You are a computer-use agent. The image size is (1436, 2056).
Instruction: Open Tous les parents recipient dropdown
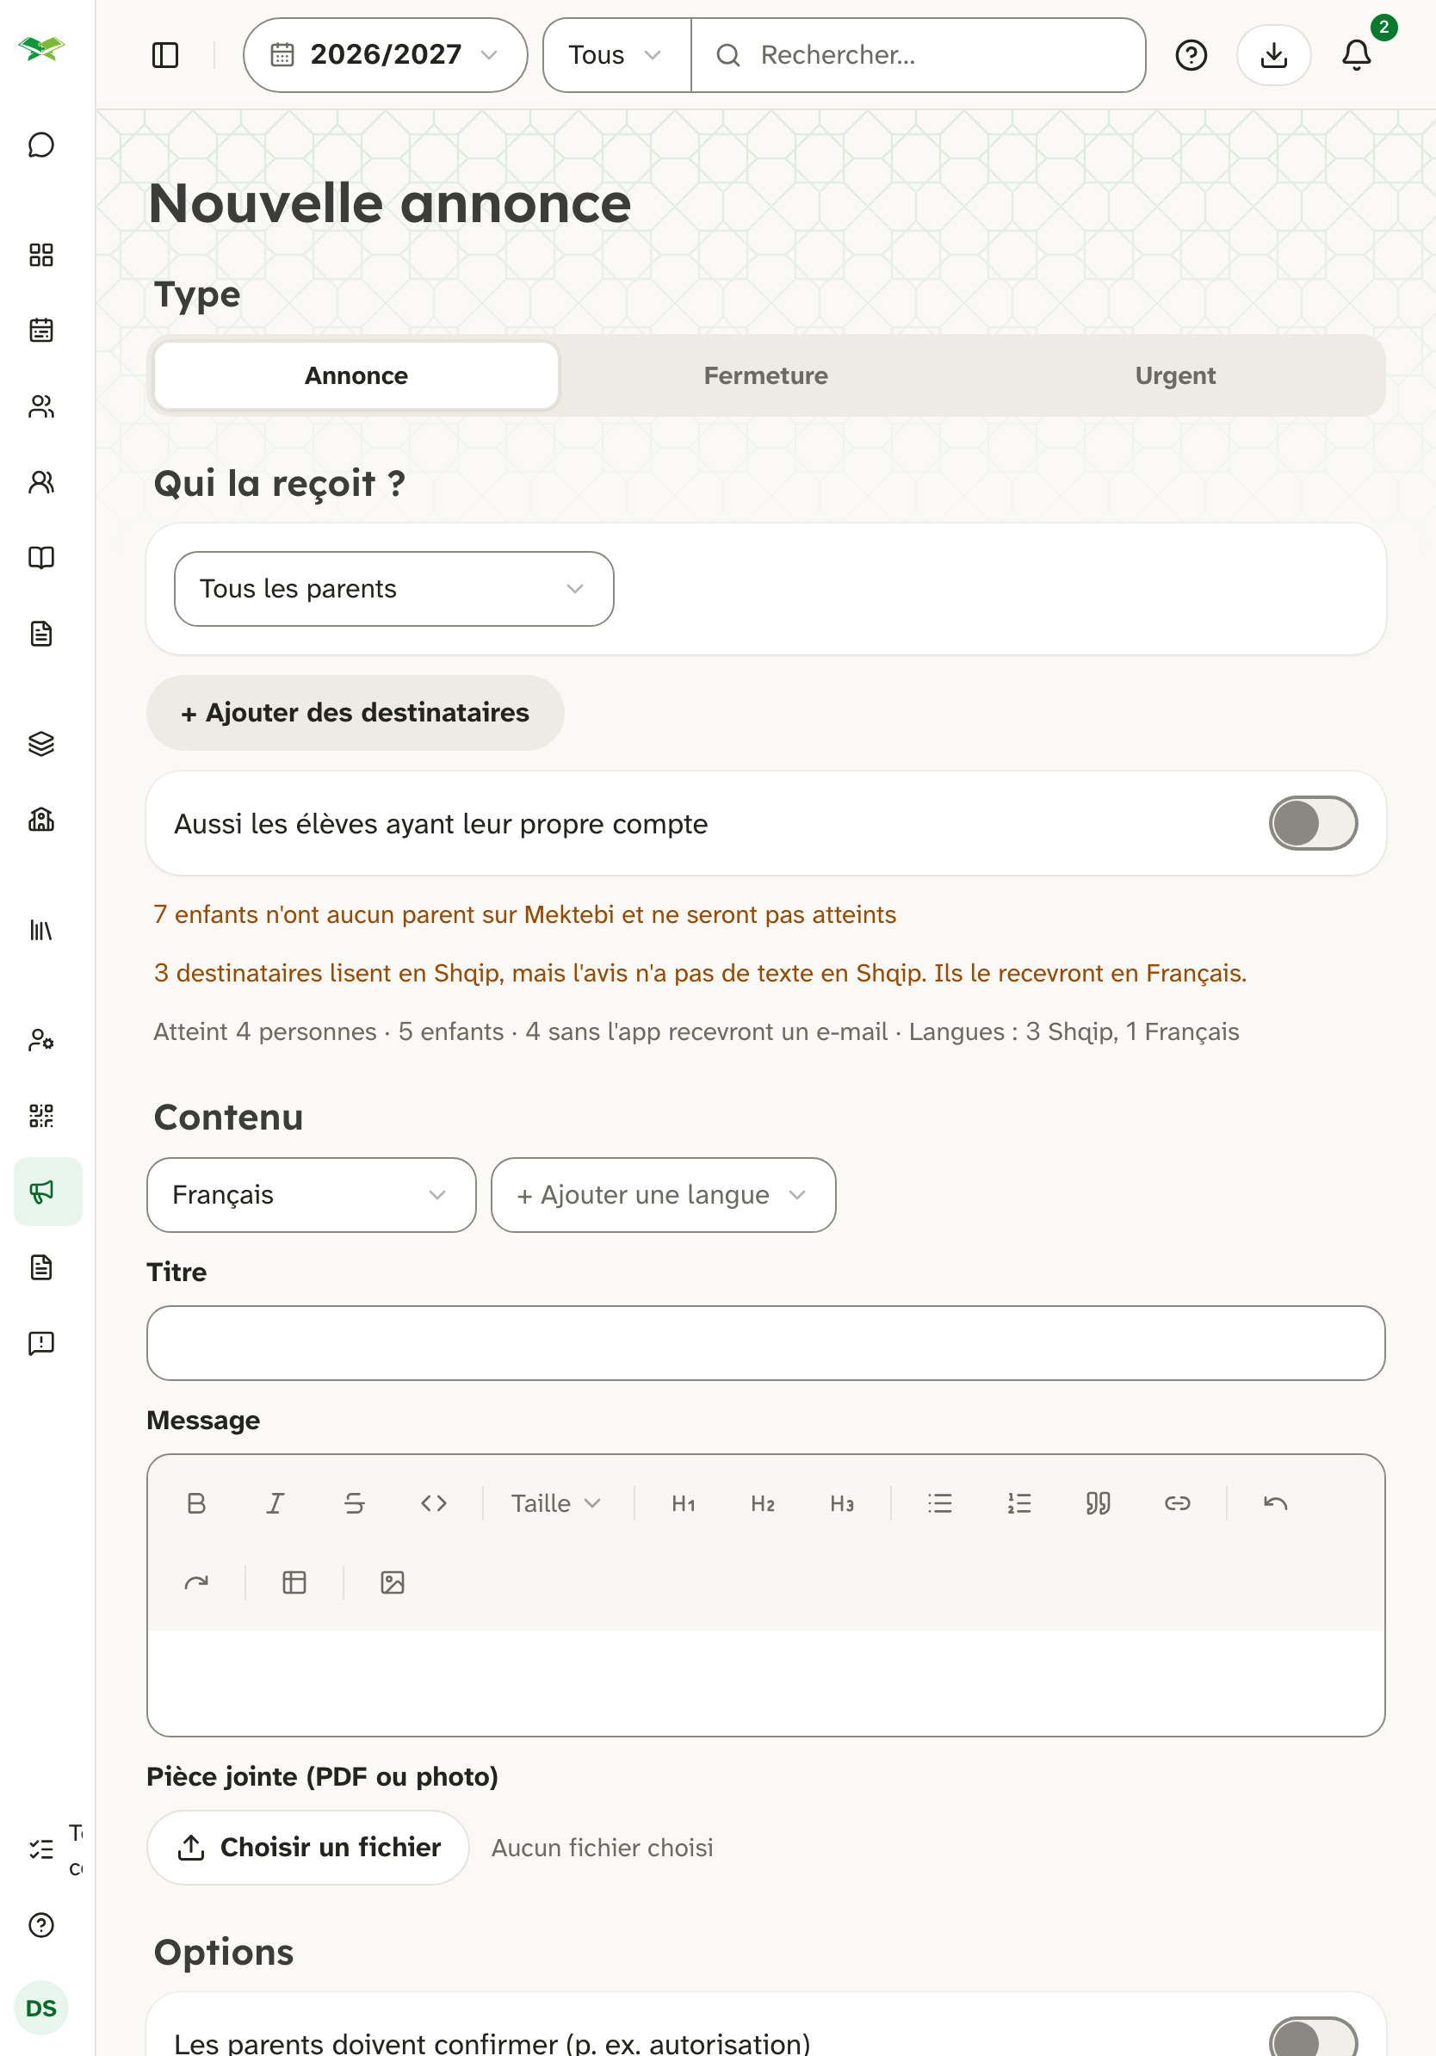394,588
